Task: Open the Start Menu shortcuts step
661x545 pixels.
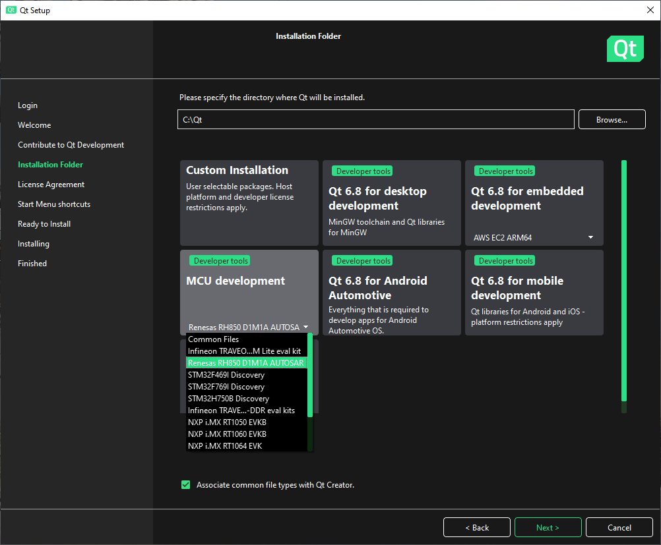Action: click(54, 204)
